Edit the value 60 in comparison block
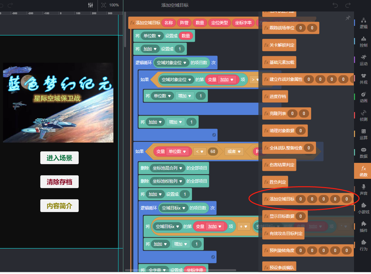The width and height of the screenshot is (371, 274). coord(213,151)
